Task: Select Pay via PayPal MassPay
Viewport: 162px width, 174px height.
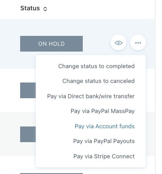Action: (x=102, y=111)
